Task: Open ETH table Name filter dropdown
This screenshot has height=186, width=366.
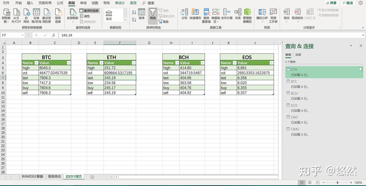Action: click(x=101, y=63)
